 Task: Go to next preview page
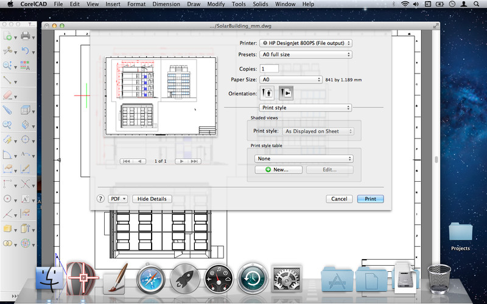(181, 161)
